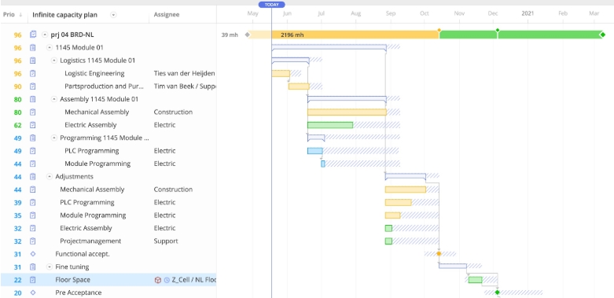Click Logistic Engineering Gantt bar
Viewport: 614px width, 298px height.
click(x=281, y=74)
